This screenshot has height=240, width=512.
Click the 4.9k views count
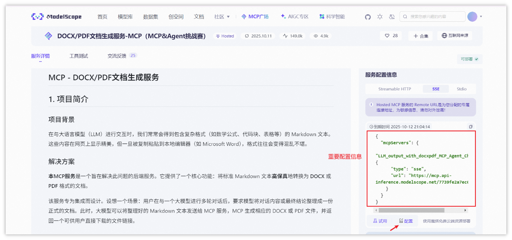[x=321, y=36]
